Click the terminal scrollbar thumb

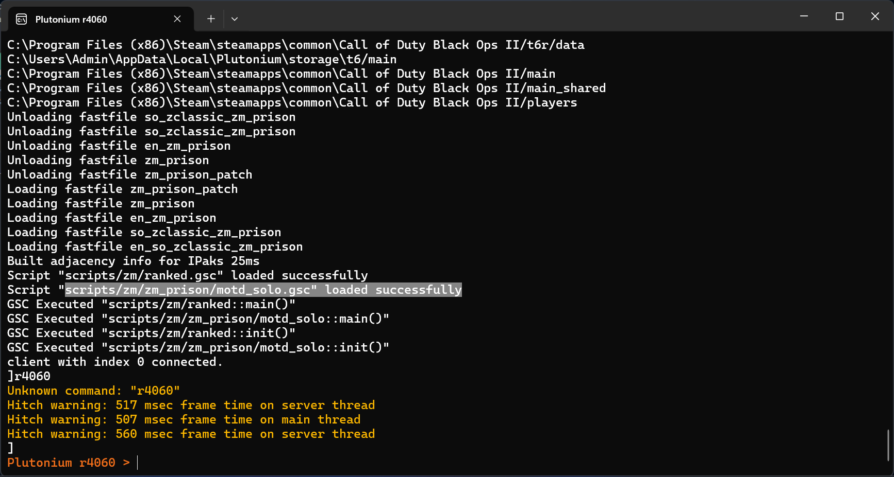click(889, 445)
